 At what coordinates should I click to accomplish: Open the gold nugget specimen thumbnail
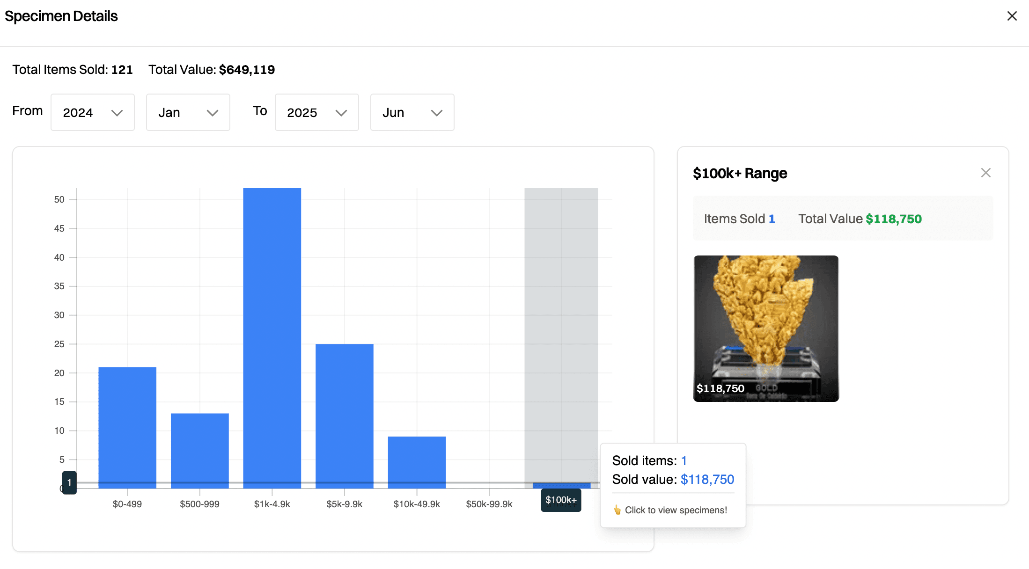pyautogui.click(x=766, y=328)
